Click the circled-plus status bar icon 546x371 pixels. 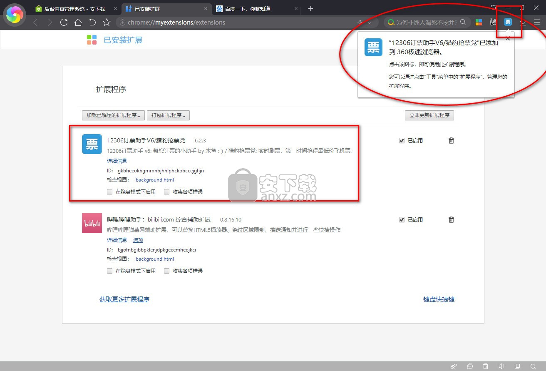pos(470,366)
